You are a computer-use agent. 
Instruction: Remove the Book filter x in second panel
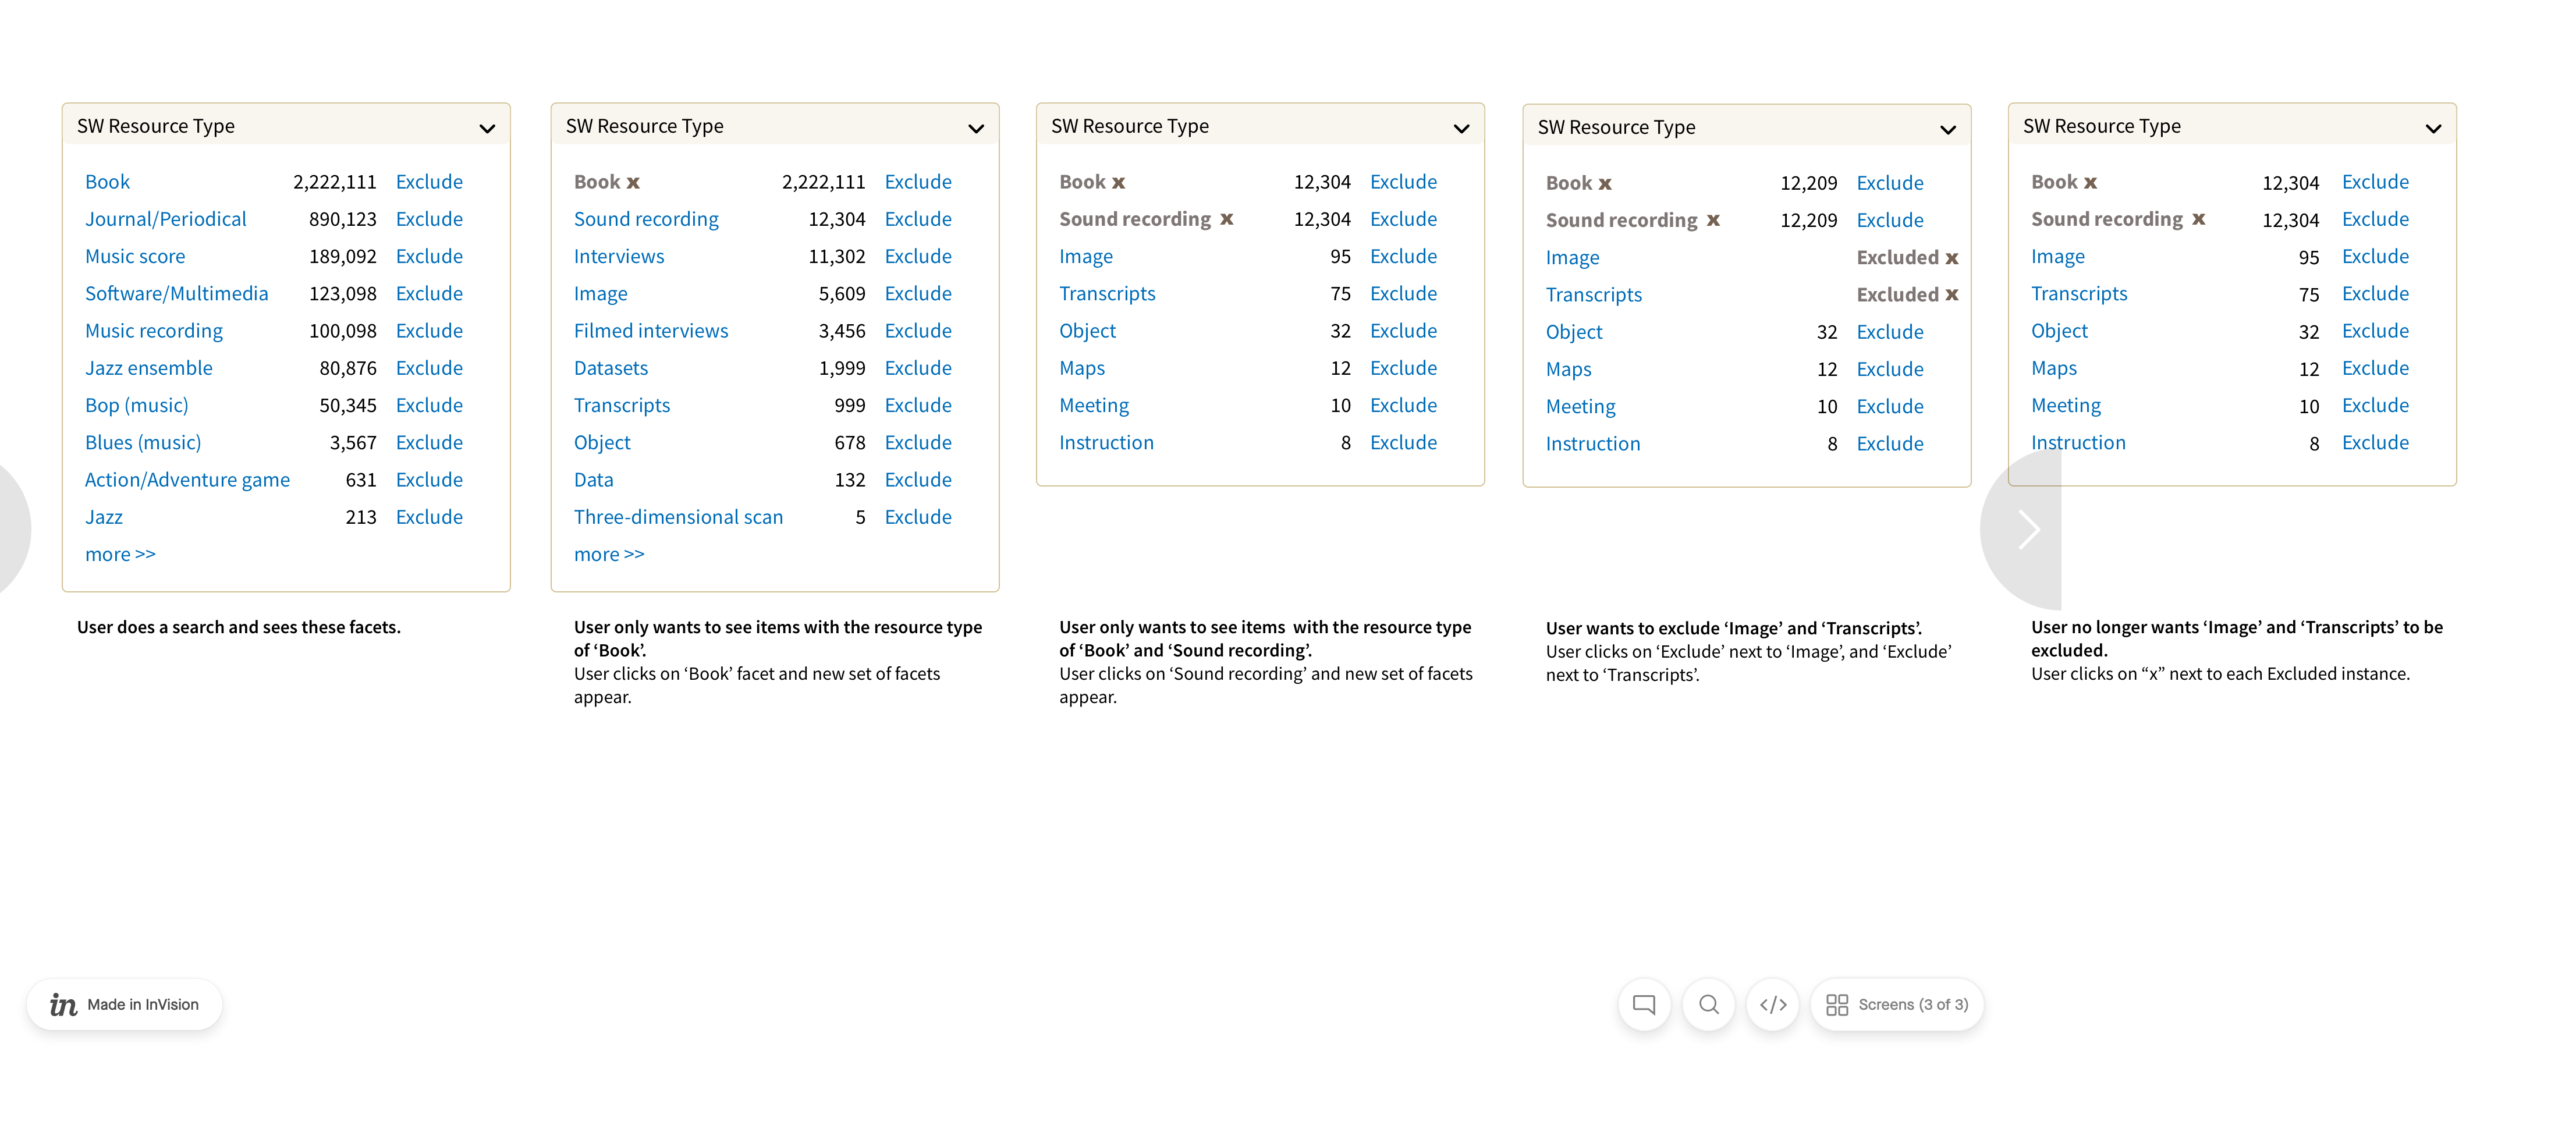click(x=633, y=183)
